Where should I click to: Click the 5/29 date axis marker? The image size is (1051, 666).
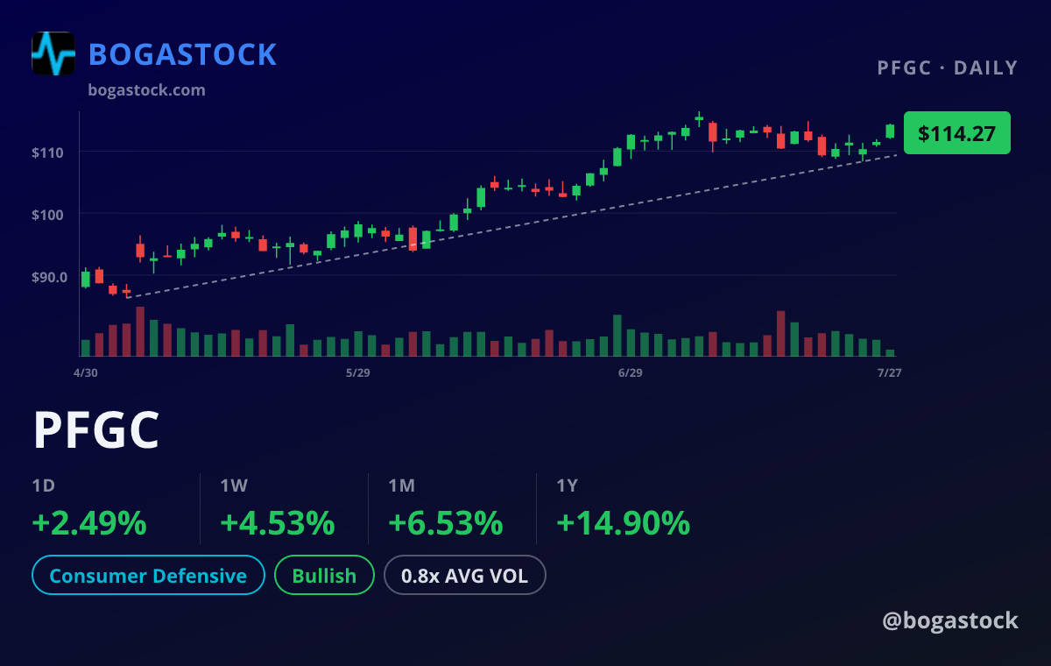(358, 373)
